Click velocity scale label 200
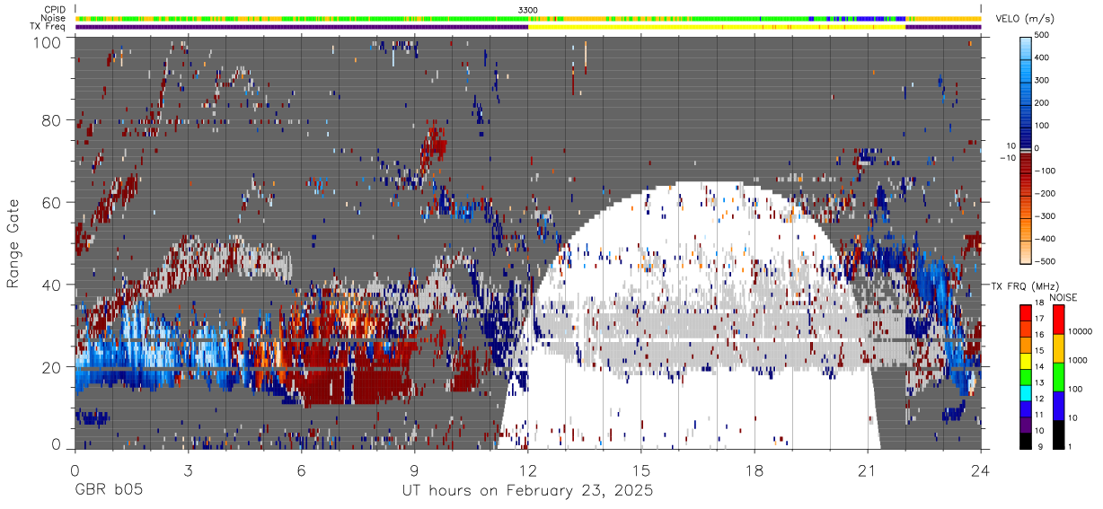Viewport: 1103px width, 509px height. (1043, 103)
